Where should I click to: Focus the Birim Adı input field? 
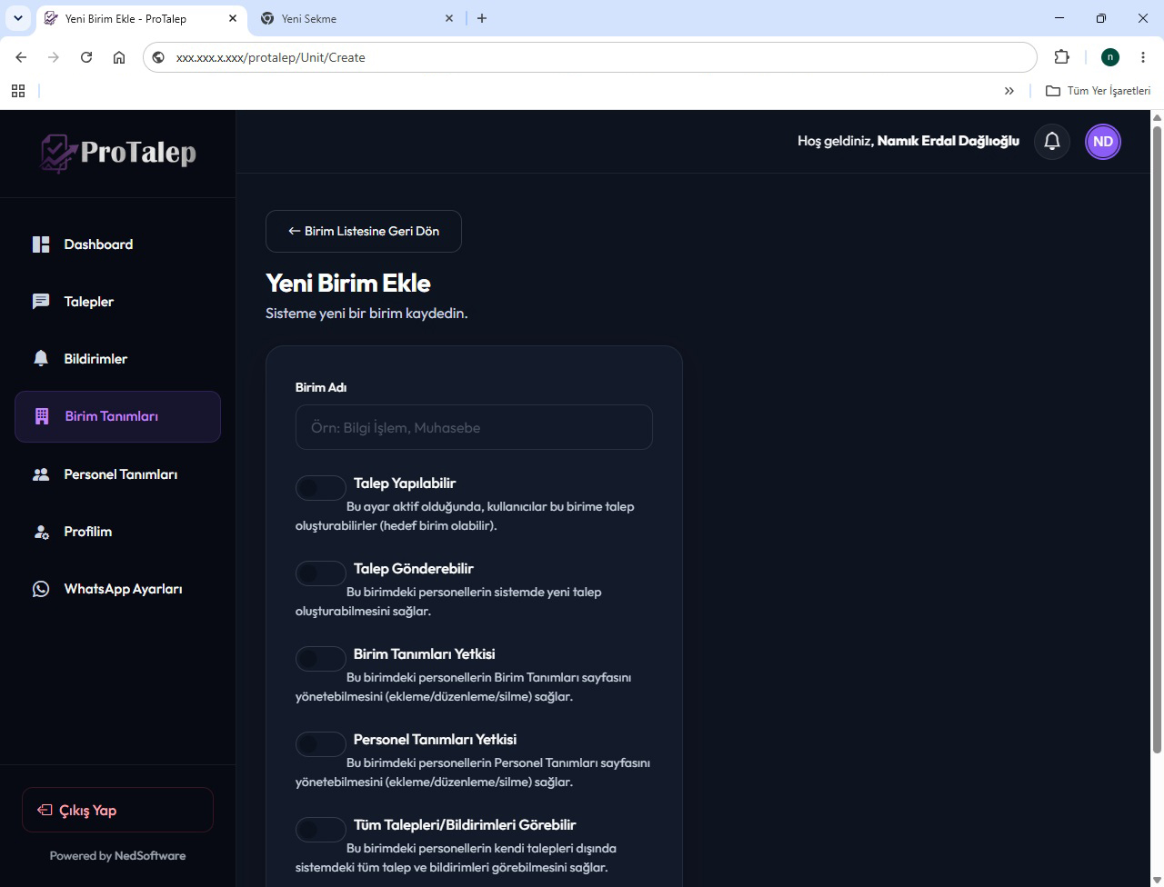pos(474,427)
